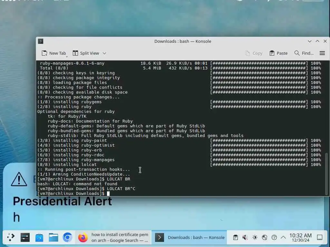Click the 'checking keys in keyring' line
The height and width of the screenshot is (247, 330).
point(76,73)
